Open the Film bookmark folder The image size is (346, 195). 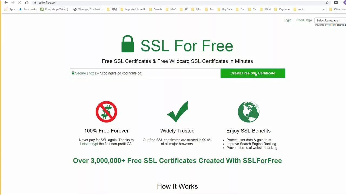coord(196,9)
